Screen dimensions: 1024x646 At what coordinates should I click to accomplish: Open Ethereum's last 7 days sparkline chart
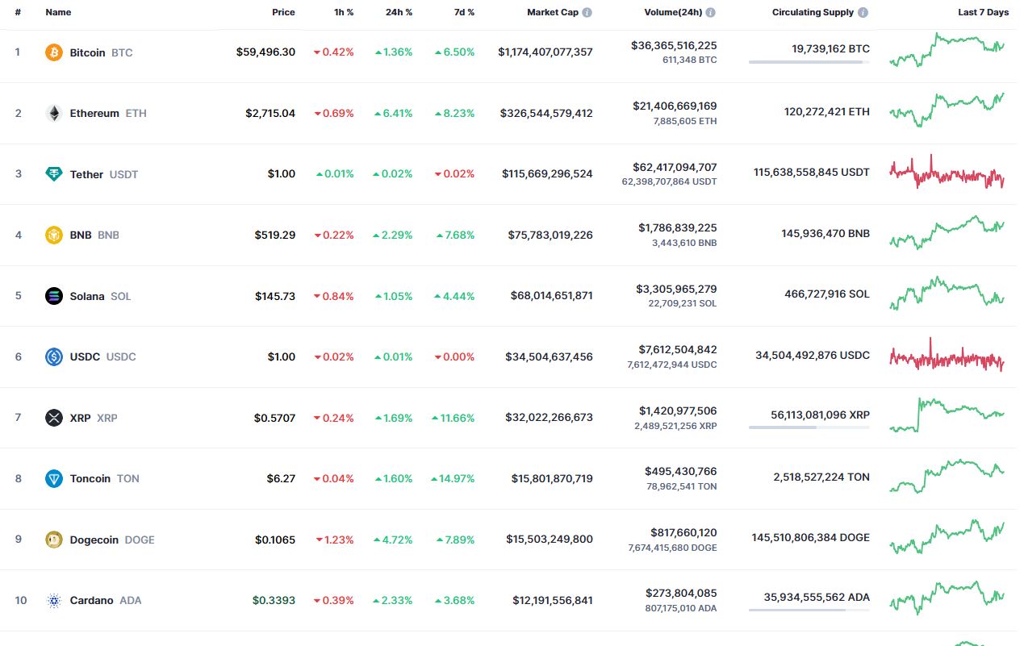click(947, 110)
